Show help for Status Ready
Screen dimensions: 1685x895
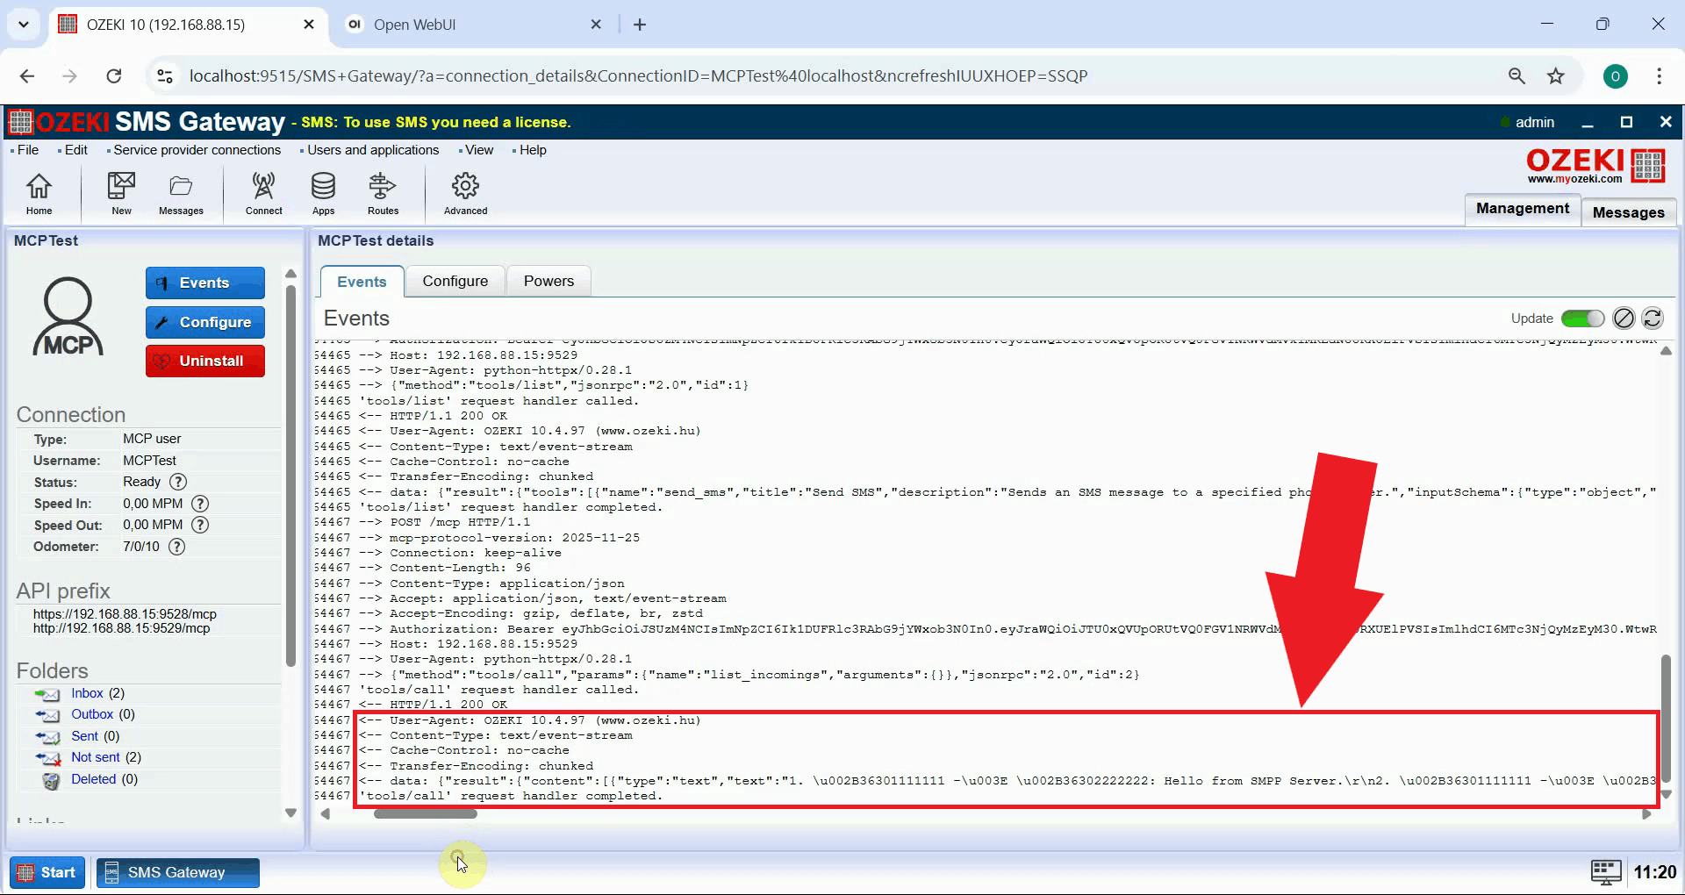[x=178, y=482]
